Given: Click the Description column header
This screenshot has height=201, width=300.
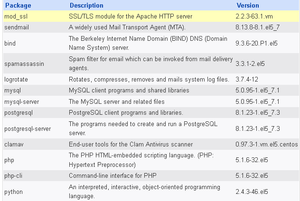Looking at the screenshot, I should 86,6.
